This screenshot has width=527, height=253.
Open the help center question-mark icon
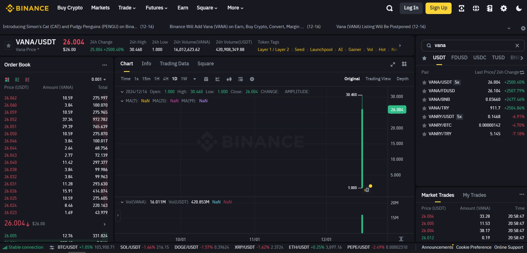click(x=490, y=8)
